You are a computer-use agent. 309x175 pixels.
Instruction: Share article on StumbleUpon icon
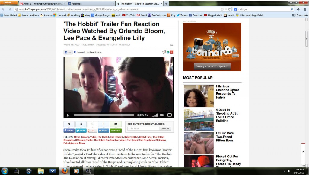[168, 52]
